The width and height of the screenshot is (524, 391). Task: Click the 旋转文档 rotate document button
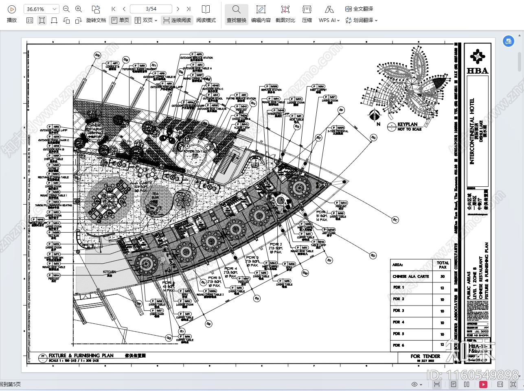click(x=96, y=20)
